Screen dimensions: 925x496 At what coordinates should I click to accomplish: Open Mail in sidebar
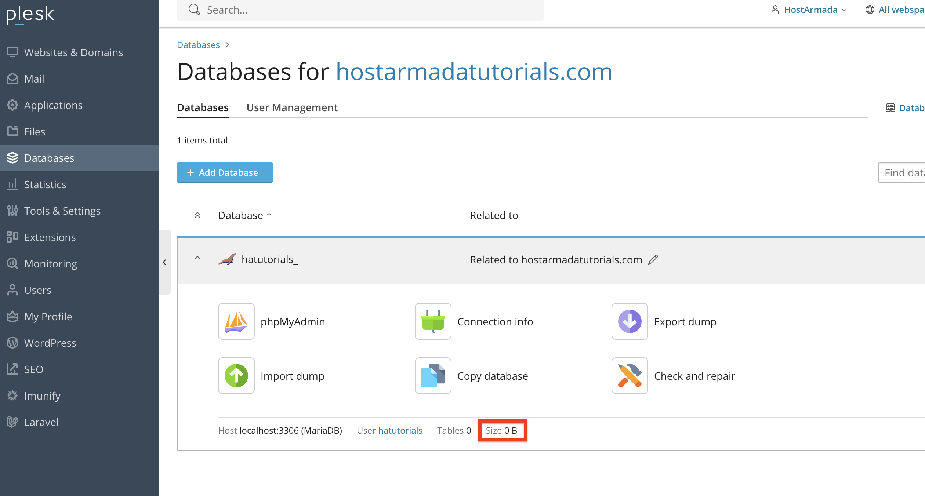click(x=80, y=79)
